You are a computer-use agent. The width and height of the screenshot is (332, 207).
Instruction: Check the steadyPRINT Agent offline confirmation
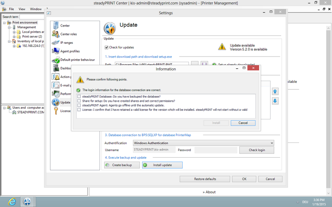(79, 105)
